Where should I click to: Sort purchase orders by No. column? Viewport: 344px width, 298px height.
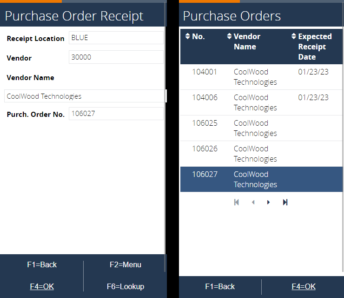pos(188,36)
